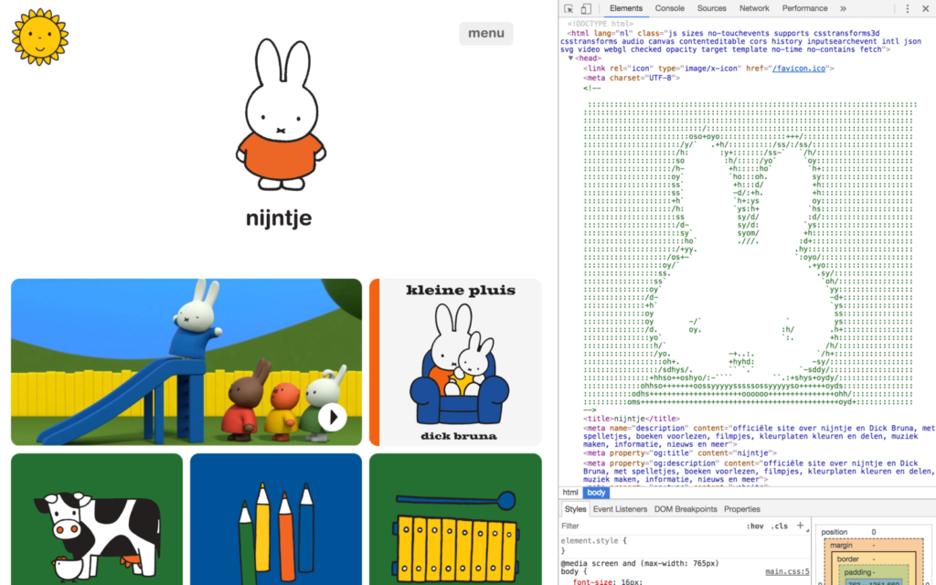
Task: Open the DevTools three-dot options menu
Action: point(908,9)
